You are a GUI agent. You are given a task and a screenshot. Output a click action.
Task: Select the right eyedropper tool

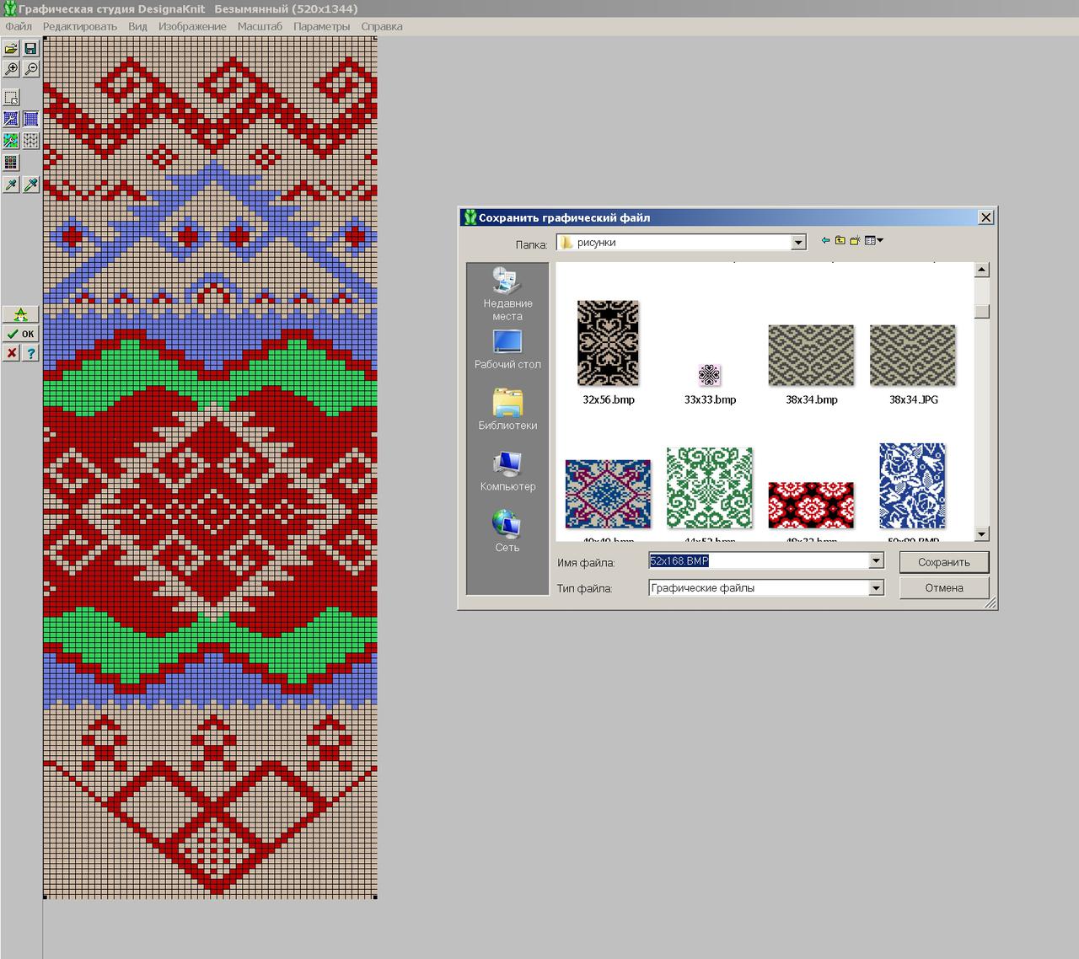tap(30, 185)
